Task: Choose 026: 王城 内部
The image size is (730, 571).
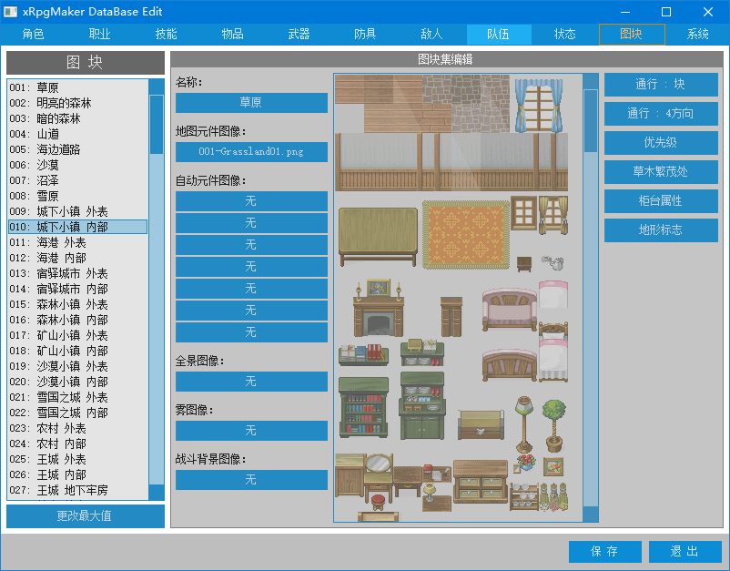Action: click(78, 474)
